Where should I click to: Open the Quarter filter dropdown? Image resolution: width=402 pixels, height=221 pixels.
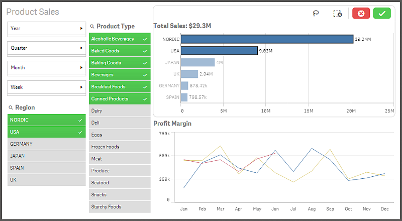46,48
